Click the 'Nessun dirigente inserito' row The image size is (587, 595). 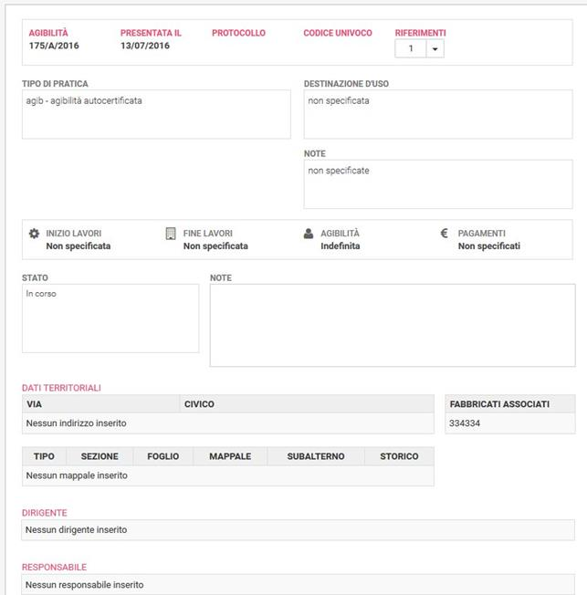pyautogui.click(x=298, y=530)
